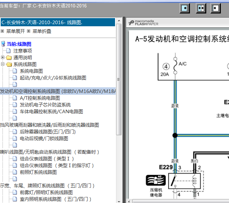Open the 注意事项 document
Image resolution: width=229 pixels, height=203 pixels.
(x=23, y=51)
